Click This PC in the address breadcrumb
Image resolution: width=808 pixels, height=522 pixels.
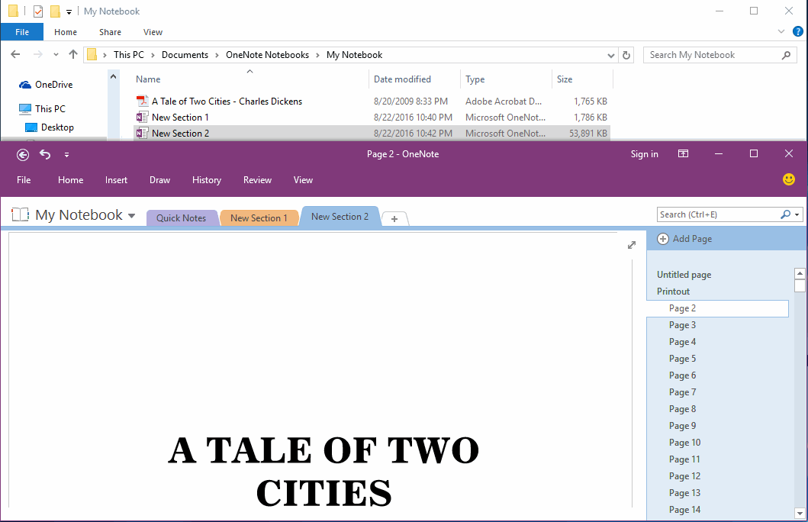point(129,55)
